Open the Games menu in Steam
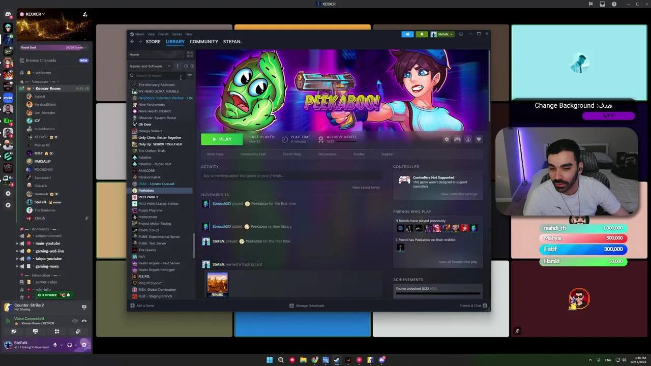 point(176,34)
